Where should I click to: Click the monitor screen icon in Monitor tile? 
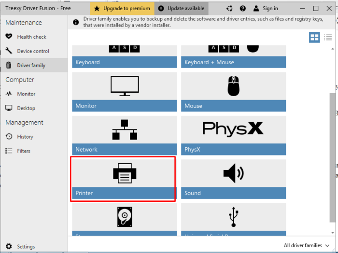(125, 86)
